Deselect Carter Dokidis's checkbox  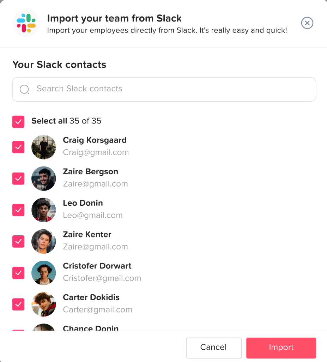[18, 304]
